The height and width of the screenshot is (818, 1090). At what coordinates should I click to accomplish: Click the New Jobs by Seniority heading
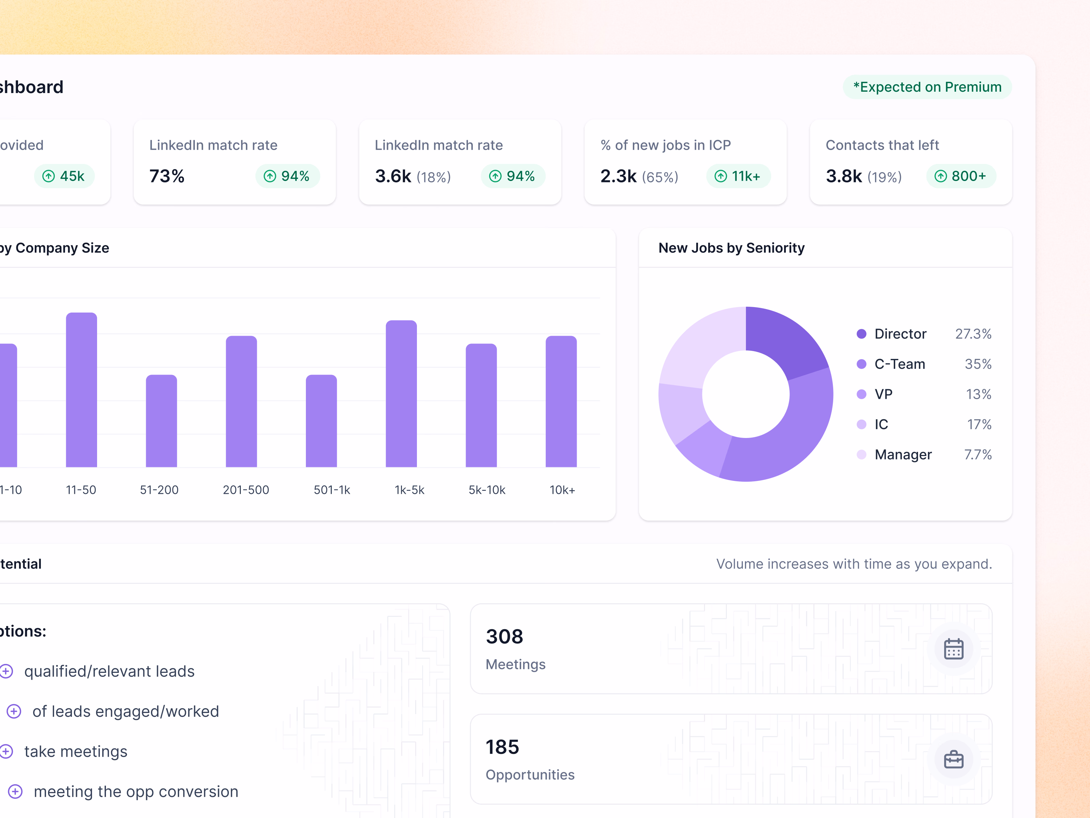[x=731, y=247]
